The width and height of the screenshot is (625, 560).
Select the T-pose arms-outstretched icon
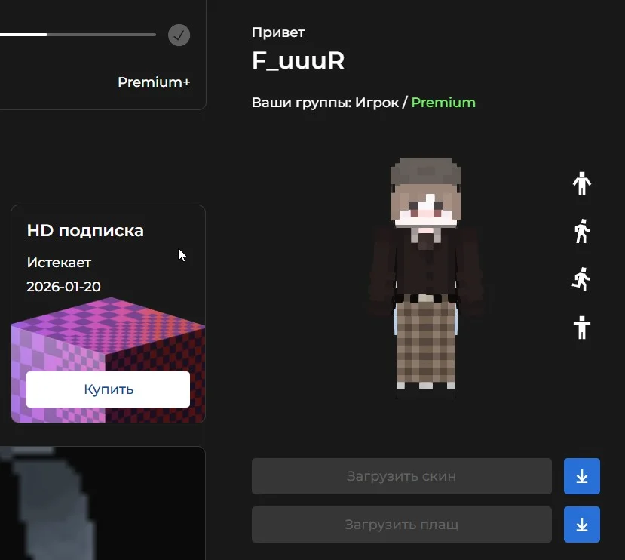click(581, 328)
